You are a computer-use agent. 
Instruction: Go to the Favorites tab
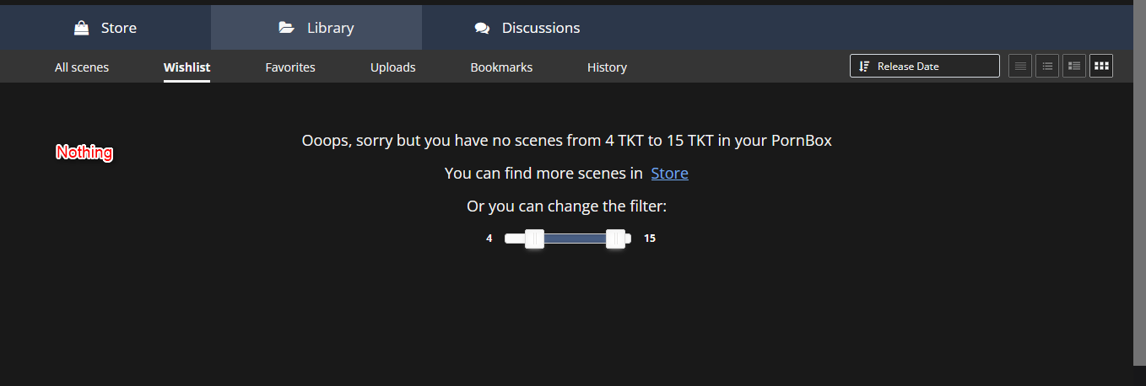tap(290, 67)
